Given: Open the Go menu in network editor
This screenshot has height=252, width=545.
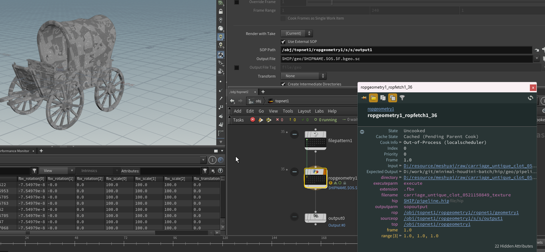Looking at the screenshot, I should tap(261, 111).
